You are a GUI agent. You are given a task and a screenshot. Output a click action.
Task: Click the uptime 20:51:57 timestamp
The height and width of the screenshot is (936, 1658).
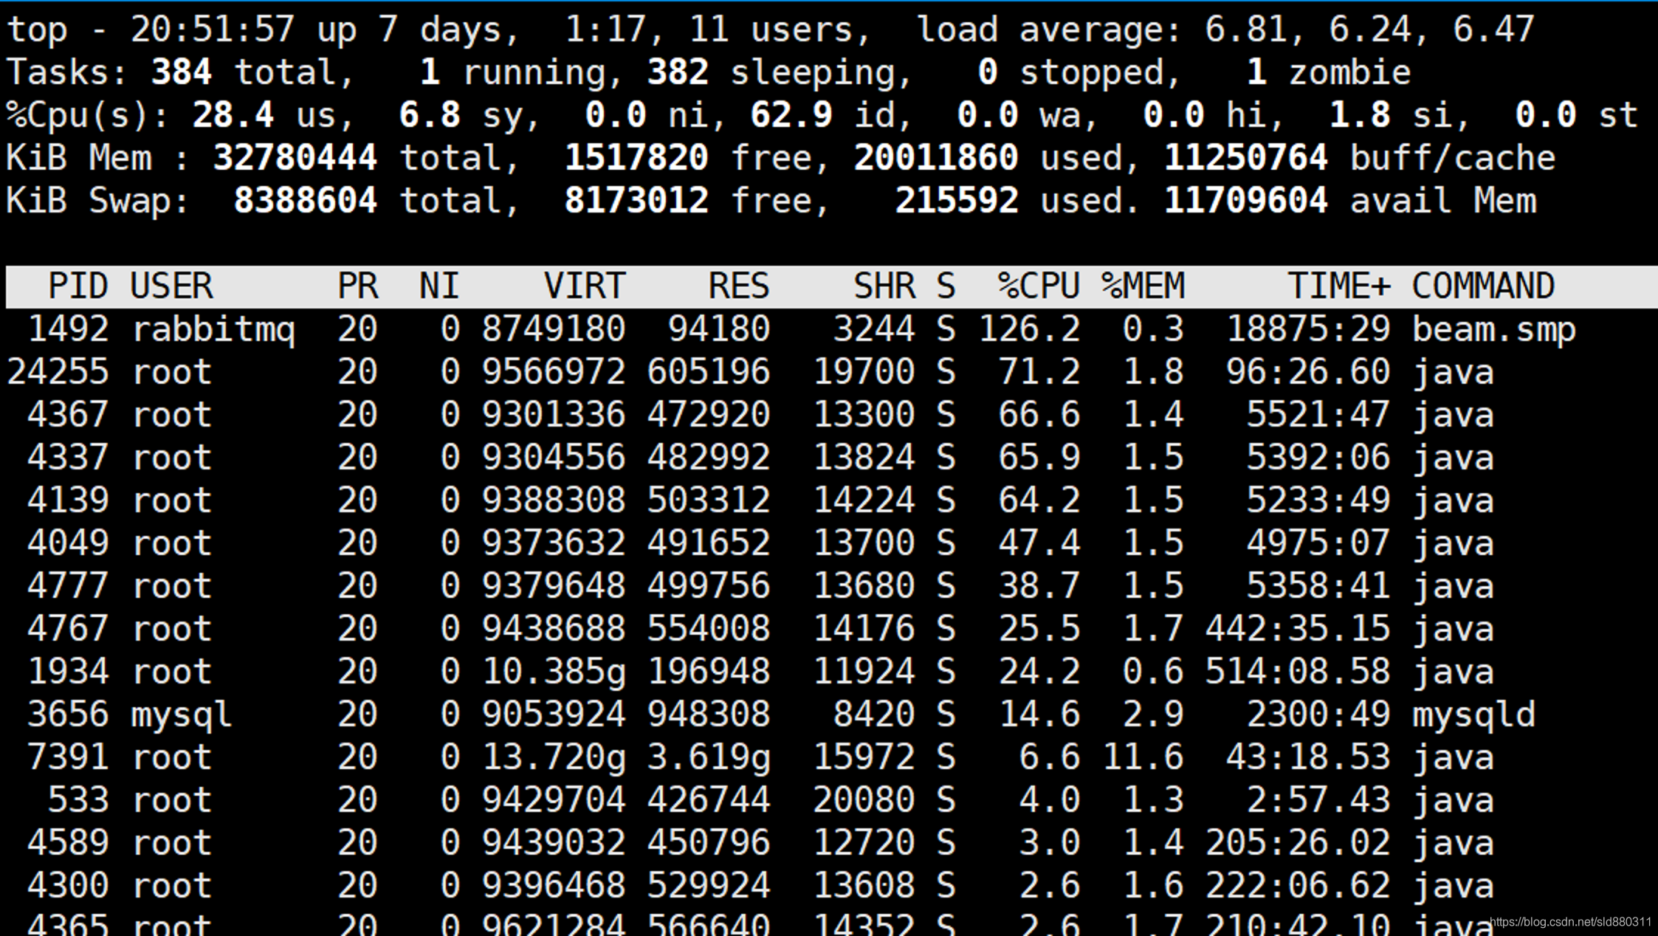pyautogui.click(x=213, y=30)
